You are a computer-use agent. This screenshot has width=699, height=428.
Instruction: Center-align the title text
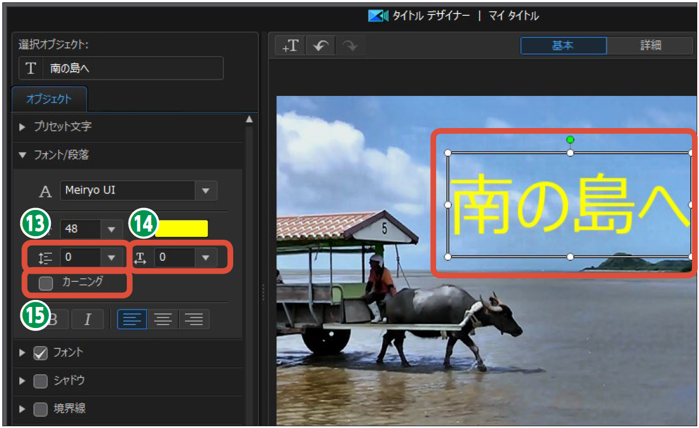[163, 319]
